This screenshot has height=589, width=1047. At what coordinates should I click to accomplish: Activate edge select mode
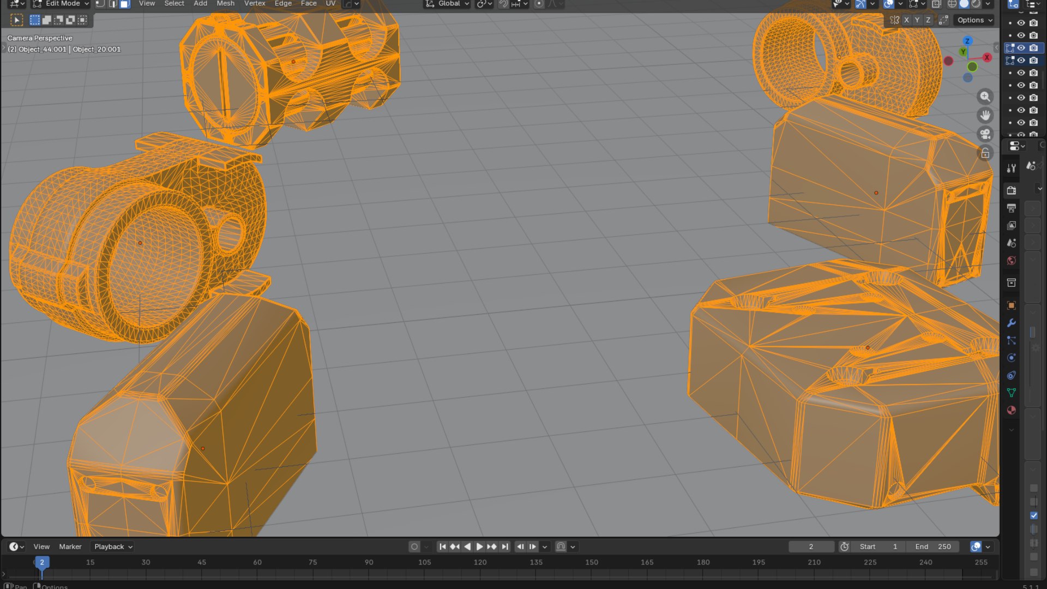pos(112,4)
